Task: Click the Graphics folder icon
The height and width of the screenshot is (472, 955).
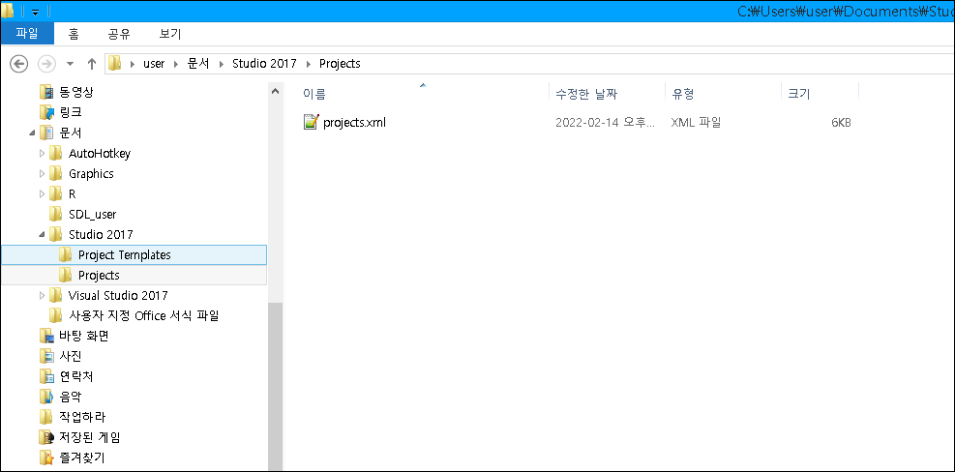Action: (56, 173)
